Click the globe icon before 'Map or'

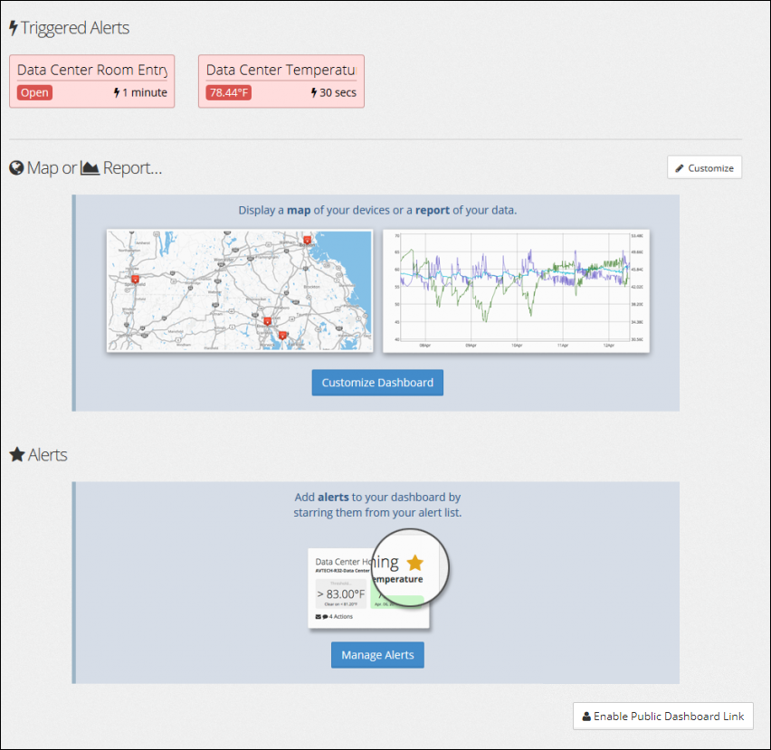click(15, 167)
